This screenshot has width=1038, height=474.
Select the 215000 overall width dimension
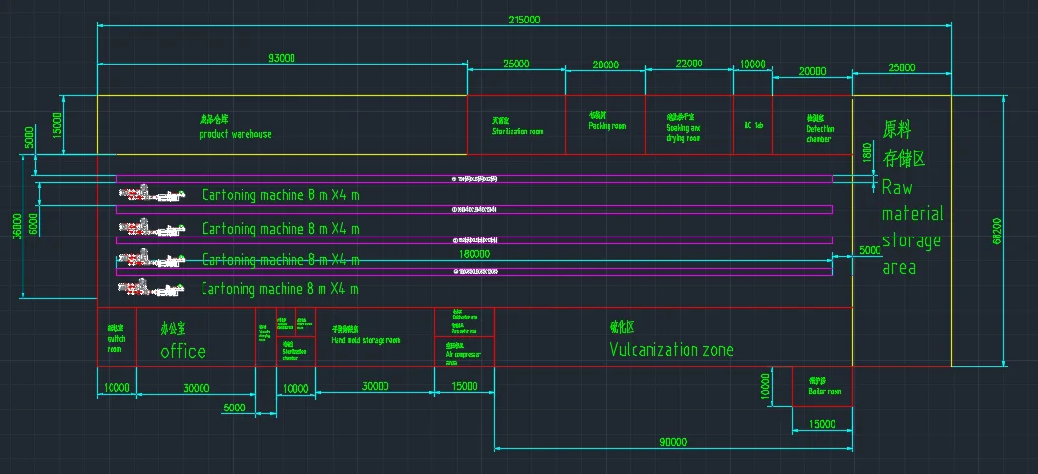click(523, 20)
